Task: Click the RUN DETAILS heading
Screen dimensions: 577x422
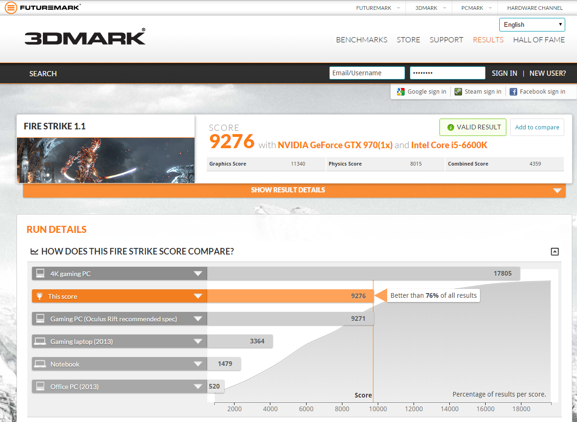Action: (x=57, y=230)
